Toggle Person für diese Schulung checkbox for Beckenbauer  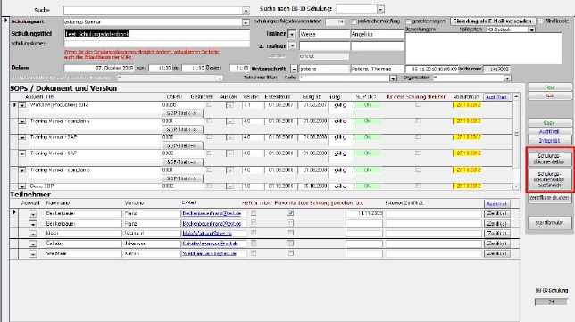(290, 213)
